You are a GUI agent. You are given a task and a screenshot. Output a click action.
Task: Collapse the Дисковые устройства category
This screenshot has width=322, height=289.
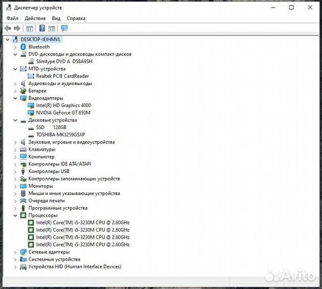tap(15, 120)
